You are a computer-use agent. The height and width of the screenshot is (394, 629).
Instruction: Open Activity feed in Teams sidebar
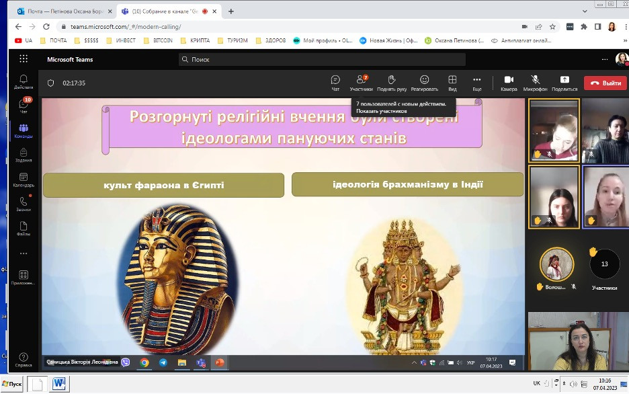click(24, 82)
